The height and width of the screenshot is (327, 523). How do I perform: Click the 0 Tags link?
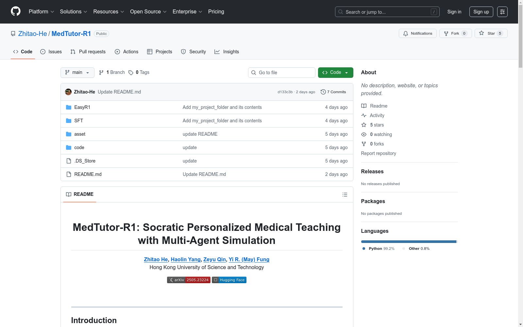[139, 72]
